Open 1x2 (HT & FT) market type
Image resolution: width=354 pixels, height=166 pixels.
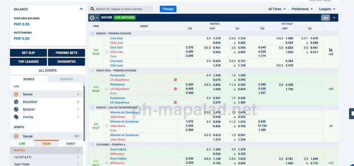point(46,157)
